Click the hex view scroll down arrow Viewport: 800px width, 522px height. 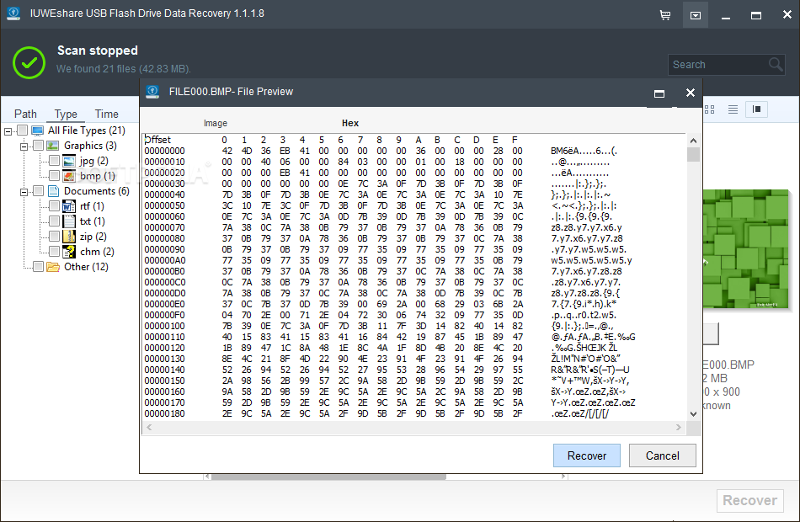[693, 414]
